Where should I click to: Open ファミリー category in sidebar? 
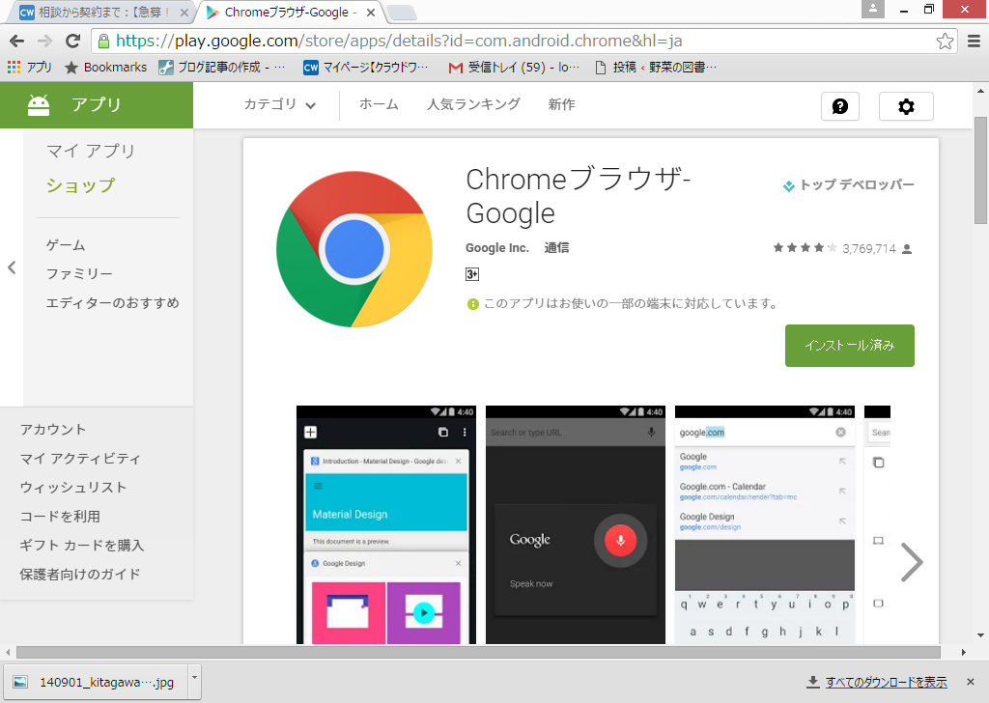coord(79,273)
